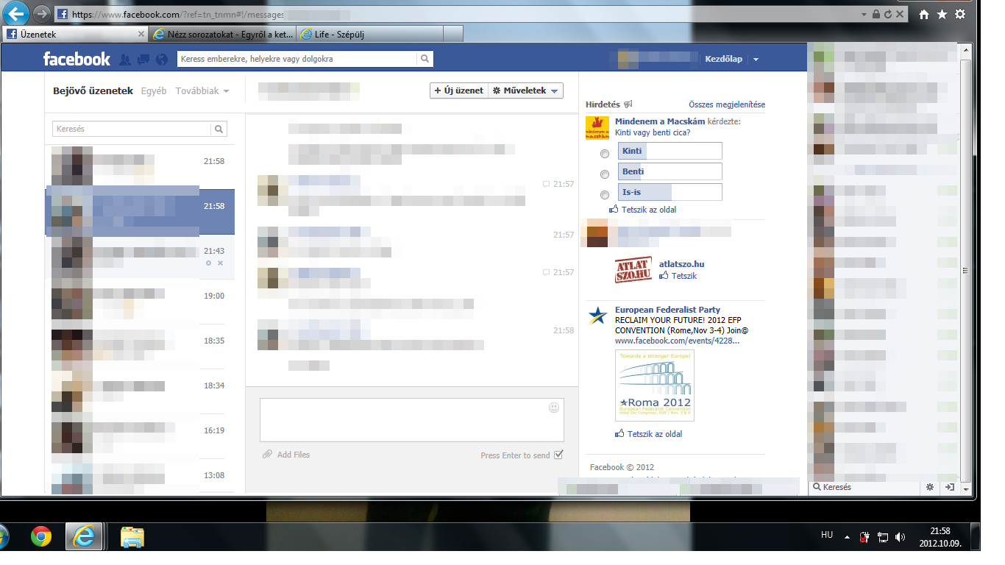
Task: Click Mindenem a Macskám page logo
Action: pyautogui.click(x=597, y=128)
